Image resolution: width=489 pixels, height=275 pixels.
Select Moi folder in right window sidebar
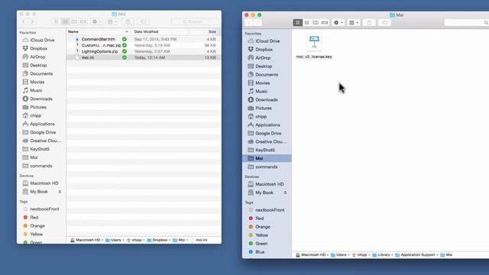click(x=267, y=158)
